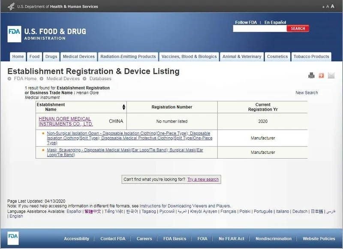Viewport: 343px width, 249px height.
Task: Go to FDA Home breadcrumb
Action: click(25, 78)
